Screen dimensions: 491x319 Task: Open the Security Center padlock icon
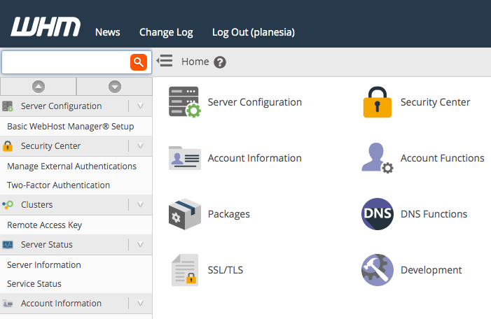pyautogui.click(x=378, y=102)
